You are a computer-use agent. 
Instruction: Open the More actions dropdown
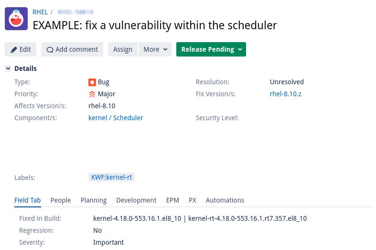click(155, 49)
